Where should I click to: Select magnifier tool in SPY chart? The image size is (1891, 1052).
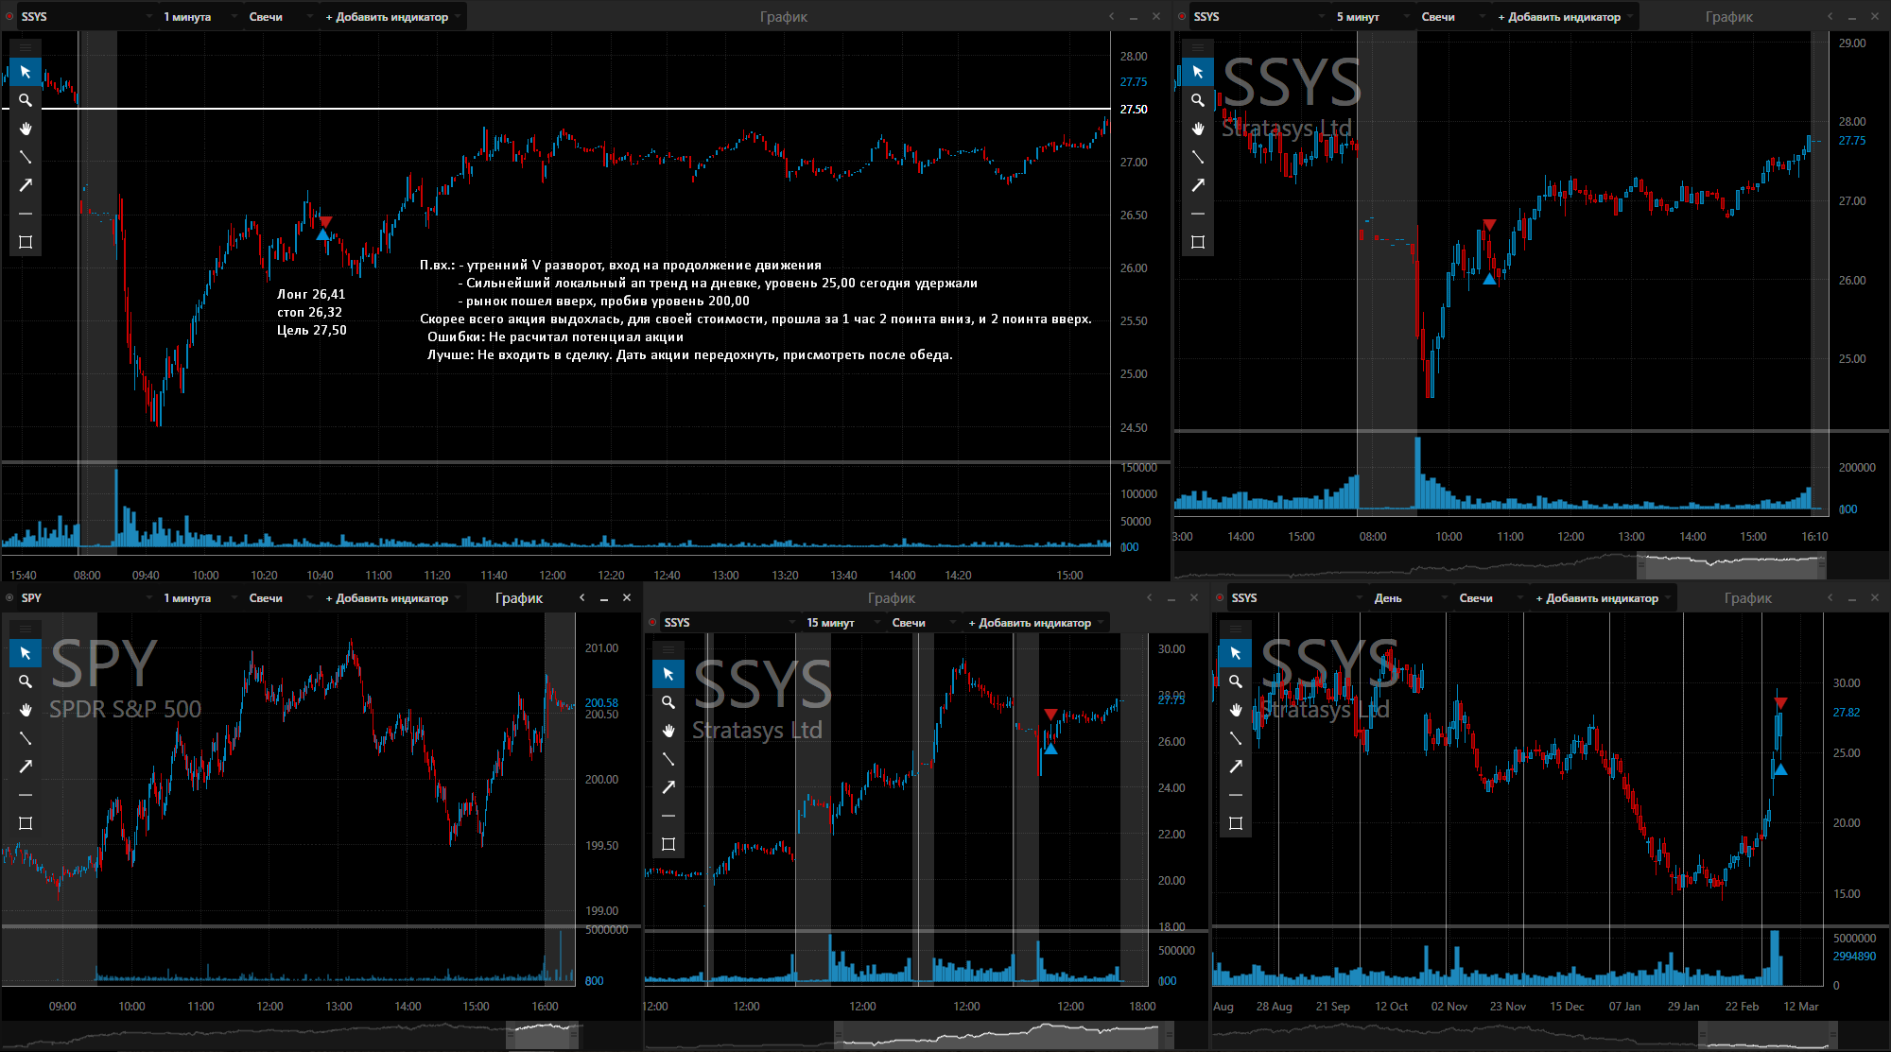(x=26, y=681)
